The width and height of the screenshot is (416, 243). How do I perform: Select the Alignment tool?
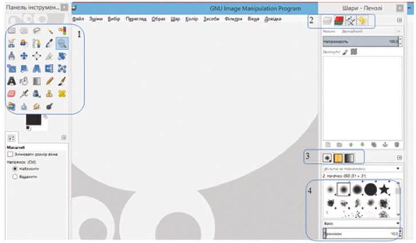tap(37, 56)
